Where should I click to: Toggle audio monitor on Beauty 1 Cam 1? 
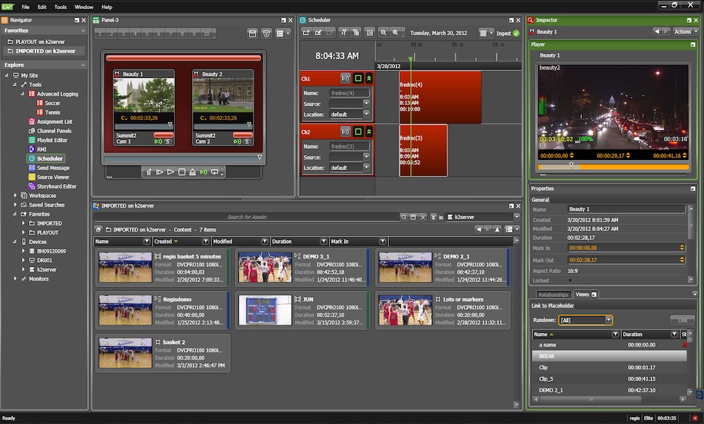pyautogui.click(x=158, y=141)
